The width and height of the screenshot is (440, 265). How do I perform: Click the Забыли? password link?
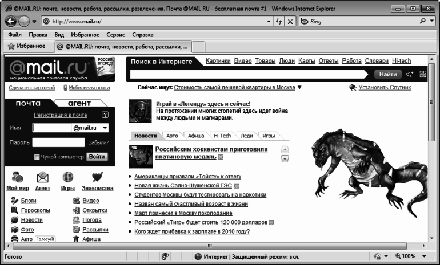[99, 142]
